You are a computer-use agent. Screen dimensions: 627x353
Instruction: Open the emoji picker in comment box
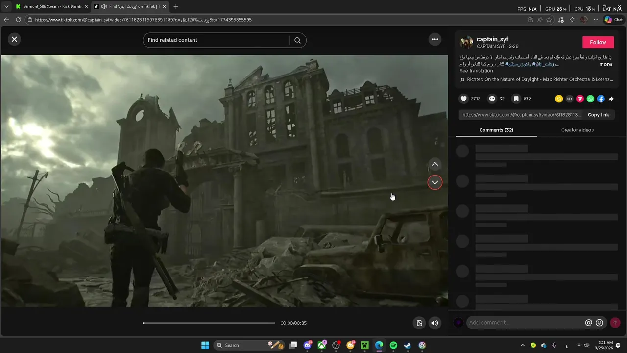tap(599, 323)
